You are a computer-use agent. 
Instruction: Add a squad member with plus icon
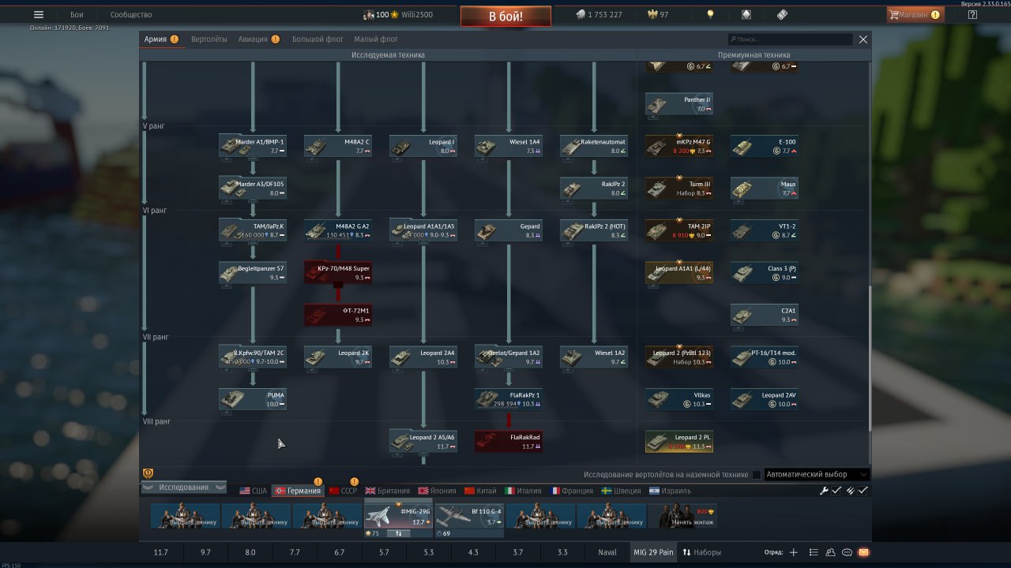tap(794, 552)
